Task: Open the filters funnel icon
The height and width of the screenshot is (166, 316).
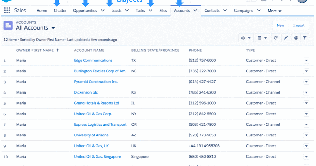Action: [x=305, y=38]
